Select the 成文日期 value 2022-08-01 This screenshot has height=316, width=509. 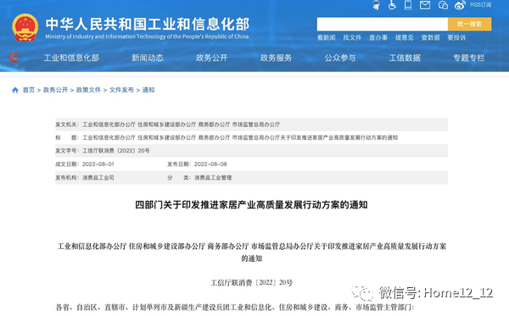(98, 164)
